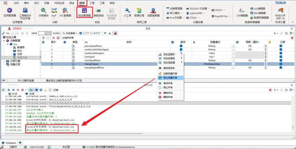
Task: Open the wrench tools dropdown in 标定 window
Action: [276, 33]
